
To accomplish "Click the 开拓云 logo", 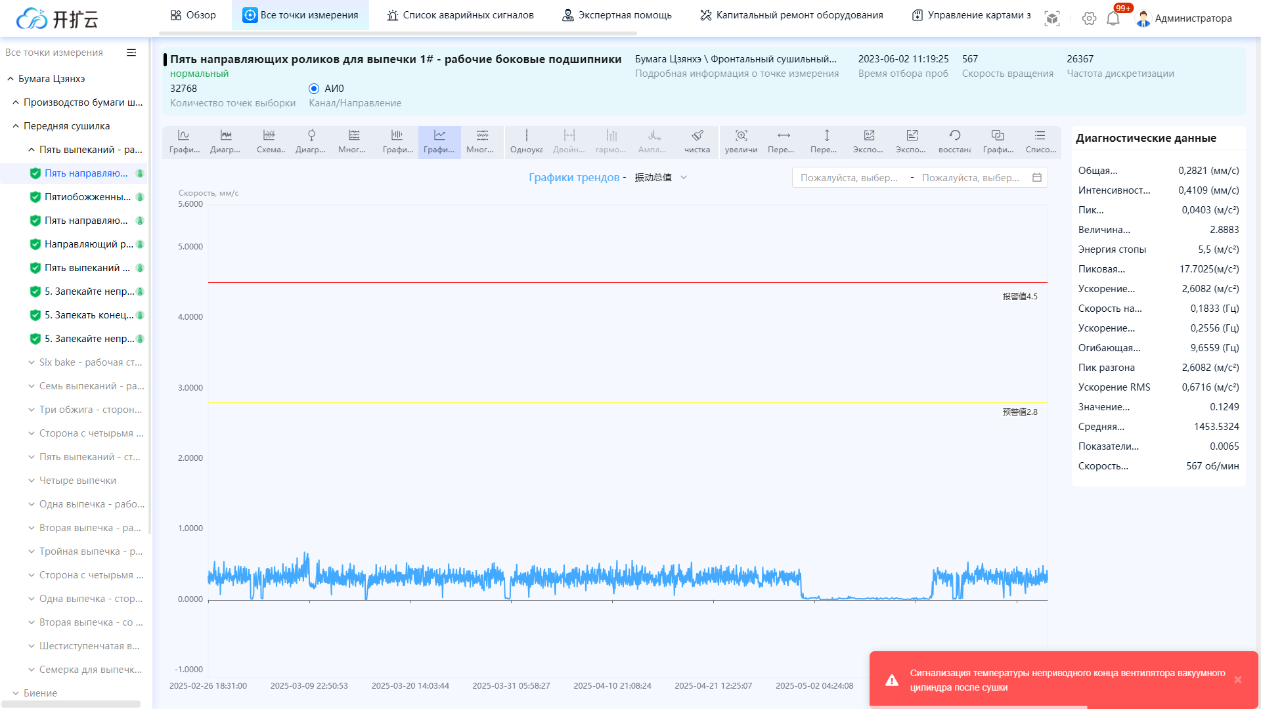I will [56, 18].
